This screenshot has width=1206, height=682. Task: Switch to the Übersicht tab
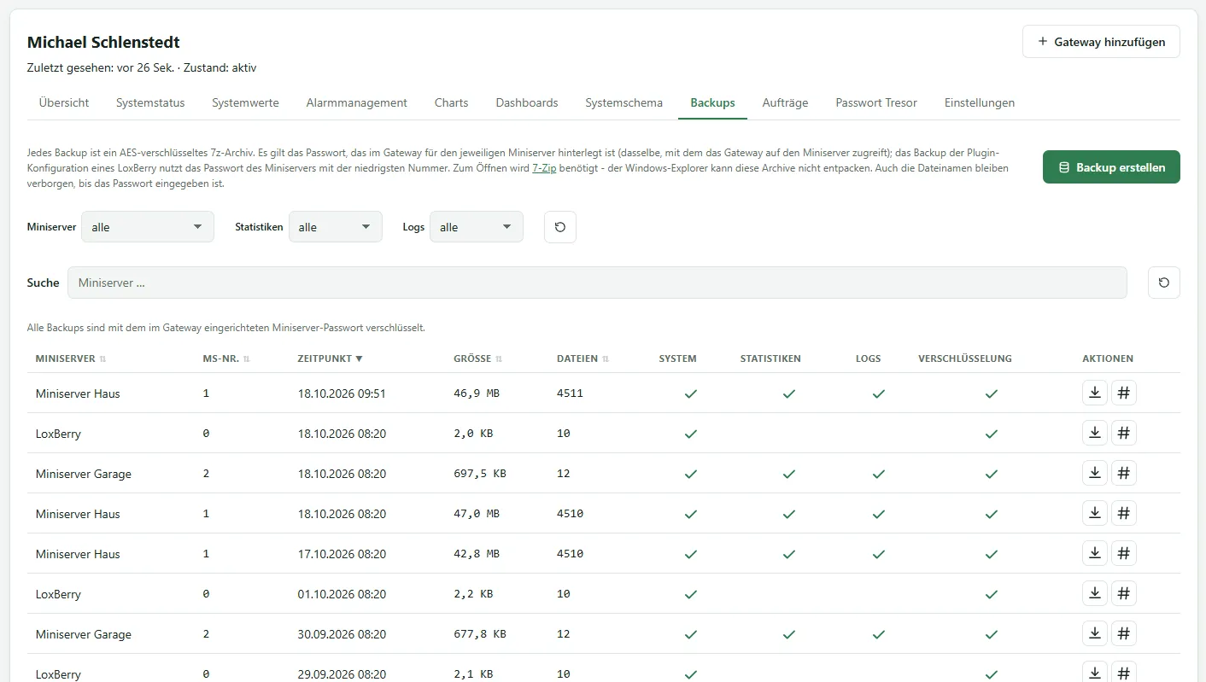(64, 102)
